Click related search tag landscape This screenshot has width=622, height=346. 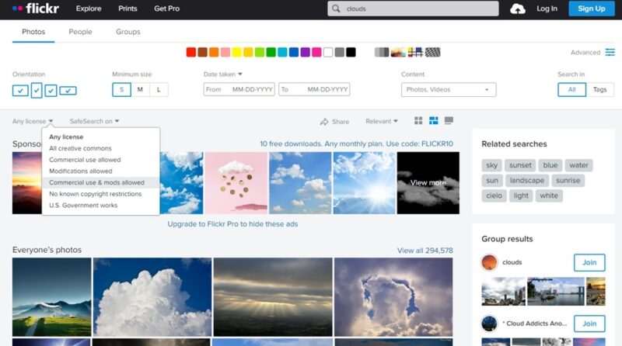[x=527, y=181]
